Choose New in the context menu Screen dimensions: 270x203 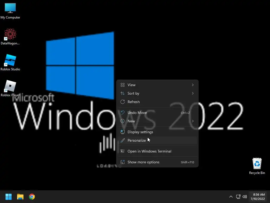coord(157,121)
